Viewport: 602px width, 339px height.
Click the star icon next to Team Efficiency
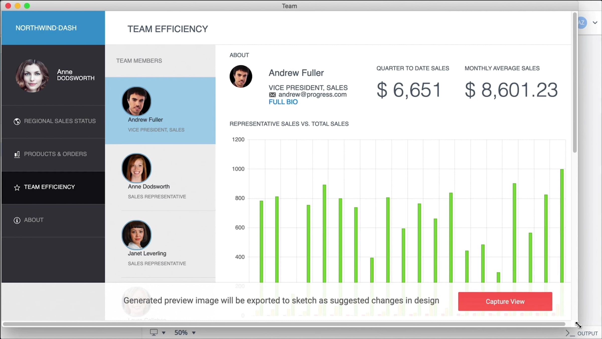(17, 187)
